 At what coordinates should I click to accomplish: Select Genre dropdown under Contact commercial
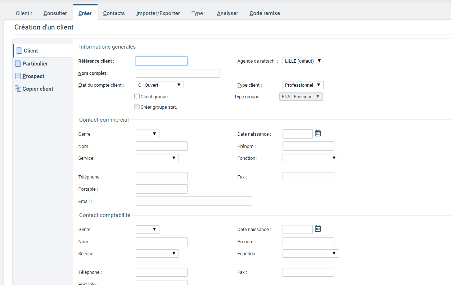click(x=147, y=134)
